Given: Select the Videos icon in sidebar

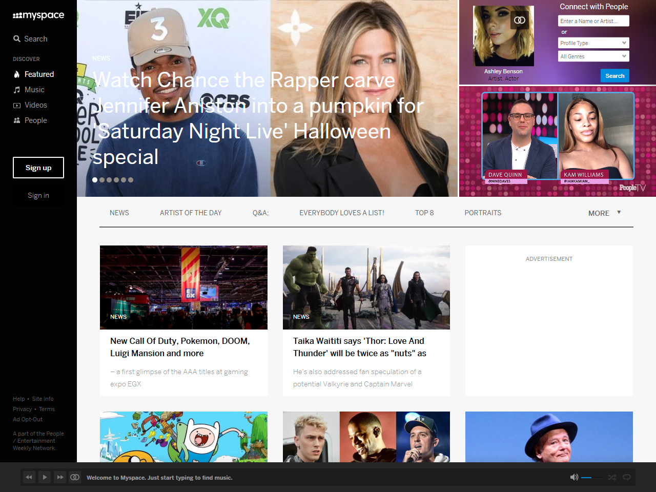Looking at the screenshot, I should (17, 105).
